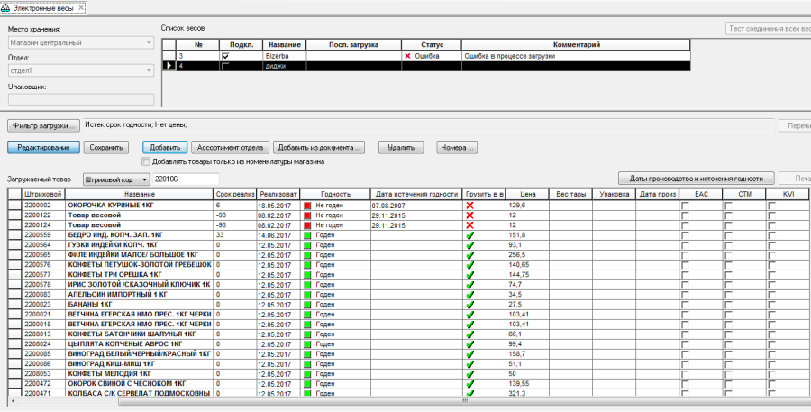
Task: Select price cell 256,5
Action: coord(527,254)
